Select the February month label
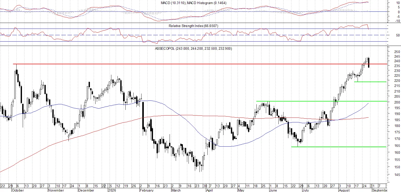This screenshot has width=401, height=192. (x=147, y=190)
